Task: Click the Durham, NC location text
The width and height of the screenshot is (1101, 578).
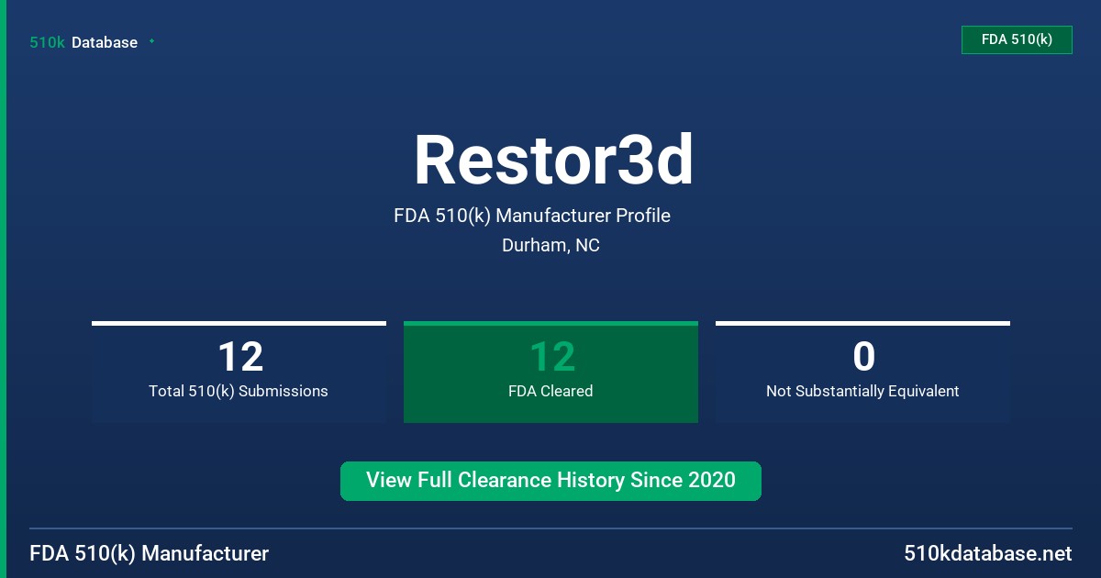Action: (x=550, y=245)
